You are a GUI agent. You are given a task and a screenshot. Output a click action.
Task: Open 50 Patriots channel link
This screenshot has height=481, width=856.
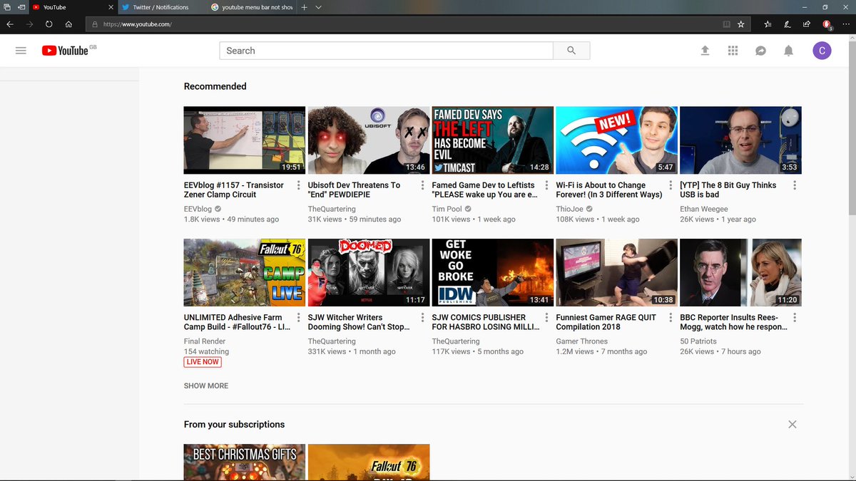point(698,341)
